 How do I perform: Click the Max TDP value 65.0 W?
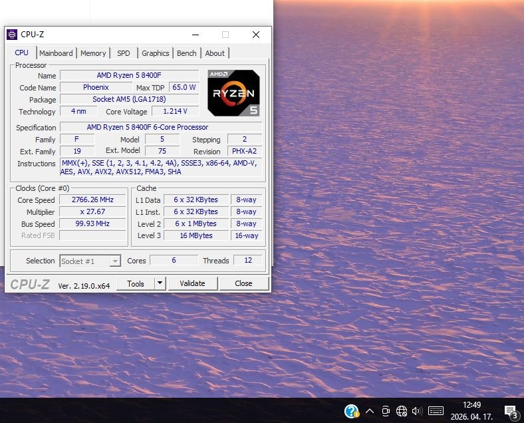(184, 87)
